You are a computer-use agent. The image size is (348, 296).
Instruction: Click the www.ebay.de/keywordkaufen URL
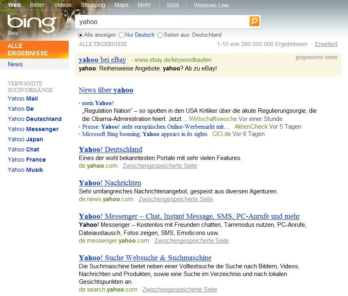(173, 60)
